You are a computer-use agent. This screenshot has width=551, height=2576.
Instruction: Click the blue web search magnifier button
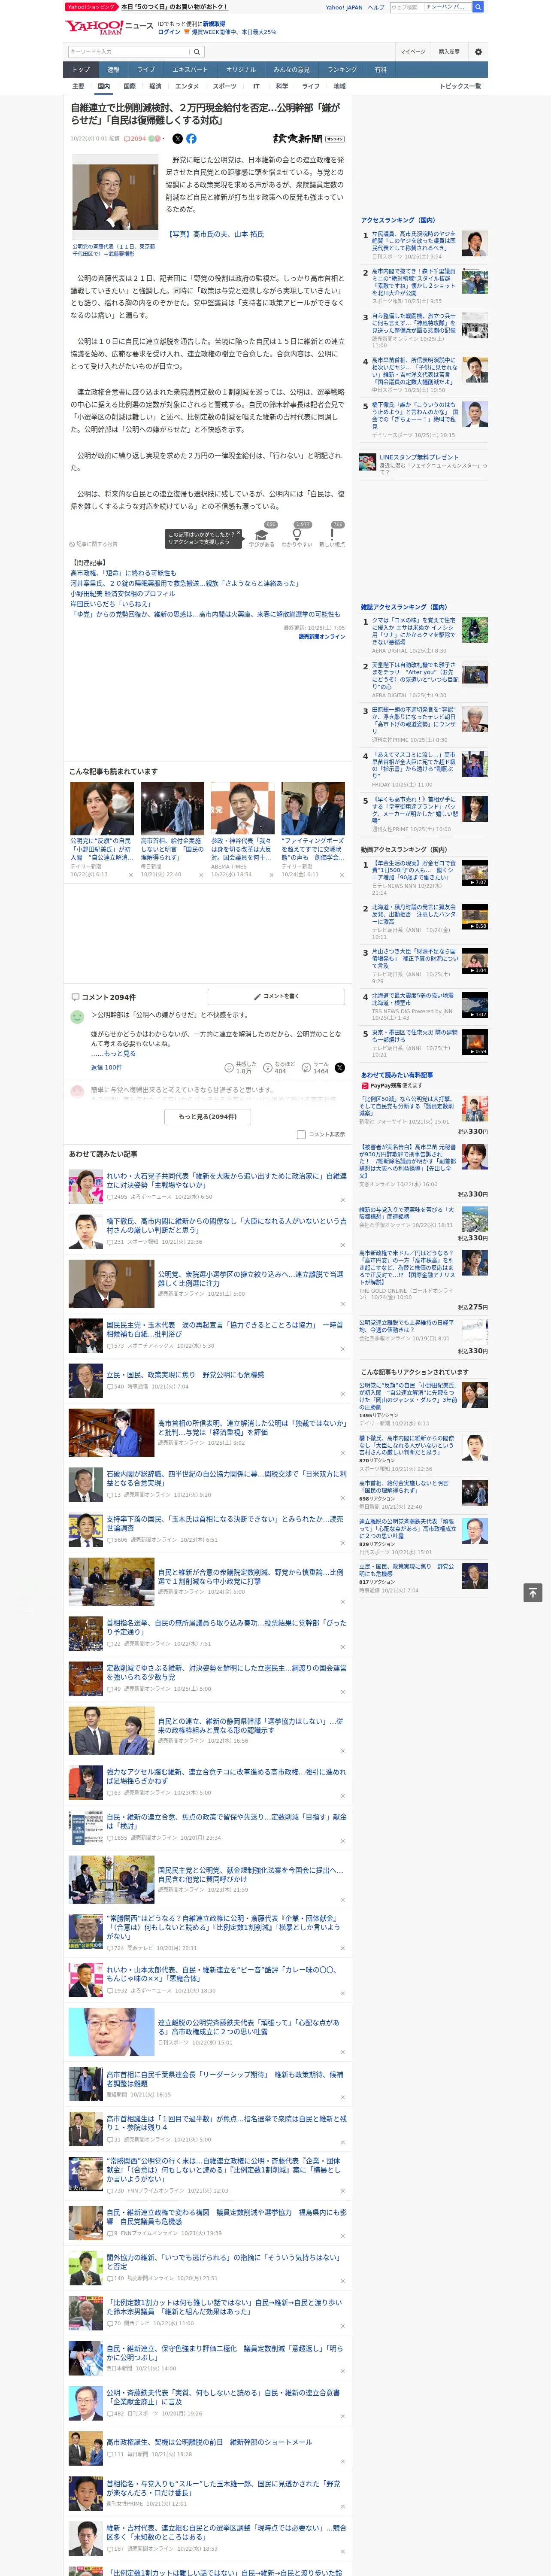pos(478,7)
